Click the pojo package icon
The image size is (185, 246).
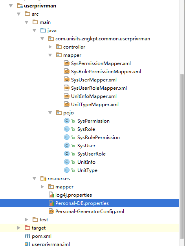(59, 113)
